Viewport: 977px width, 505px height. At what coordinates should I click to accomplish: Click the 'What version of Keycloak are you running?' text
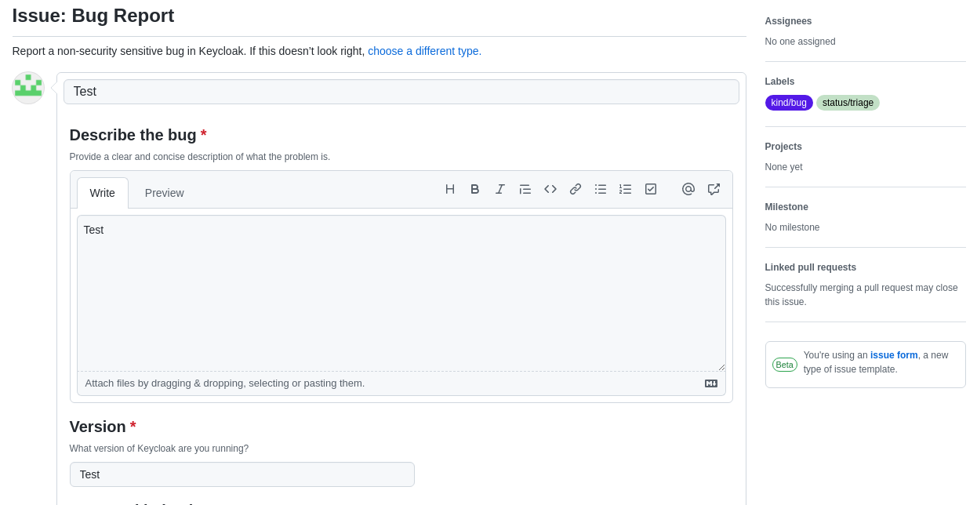pos(159,449)
